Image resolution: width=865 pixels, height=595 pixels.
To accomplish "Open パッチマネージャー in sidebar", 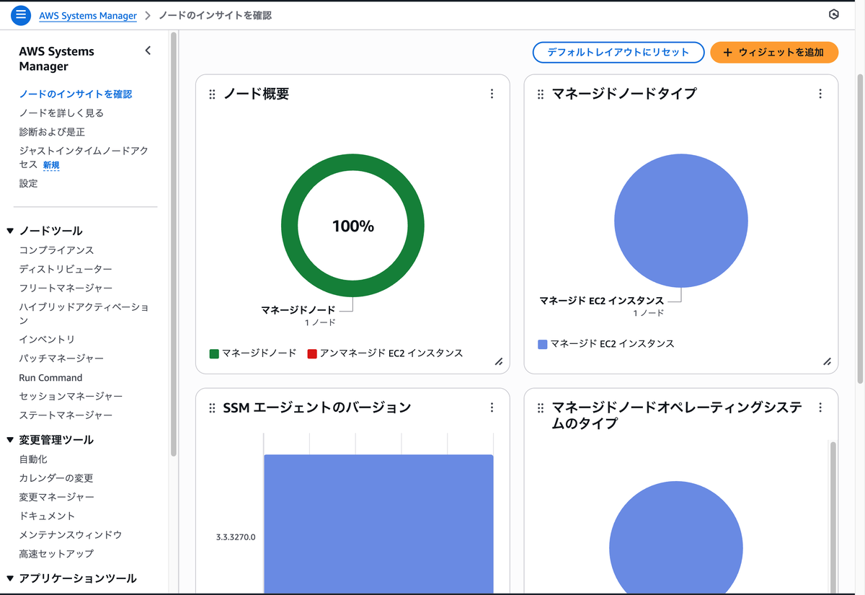I will pyautogui.click(x=61, y=358).
